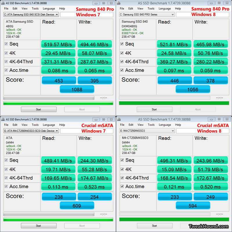Screen dimensions: 232x232
Task: Start benchmark in Crucial Windows 7 window
Action: click(x=39, y=226)
